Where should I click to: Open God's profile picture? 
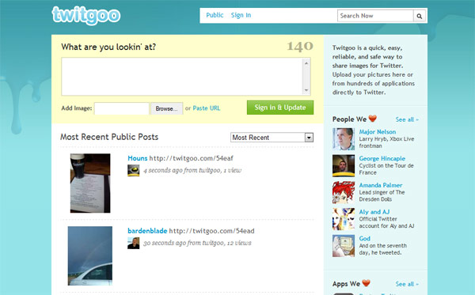click(x=344, y=246)
